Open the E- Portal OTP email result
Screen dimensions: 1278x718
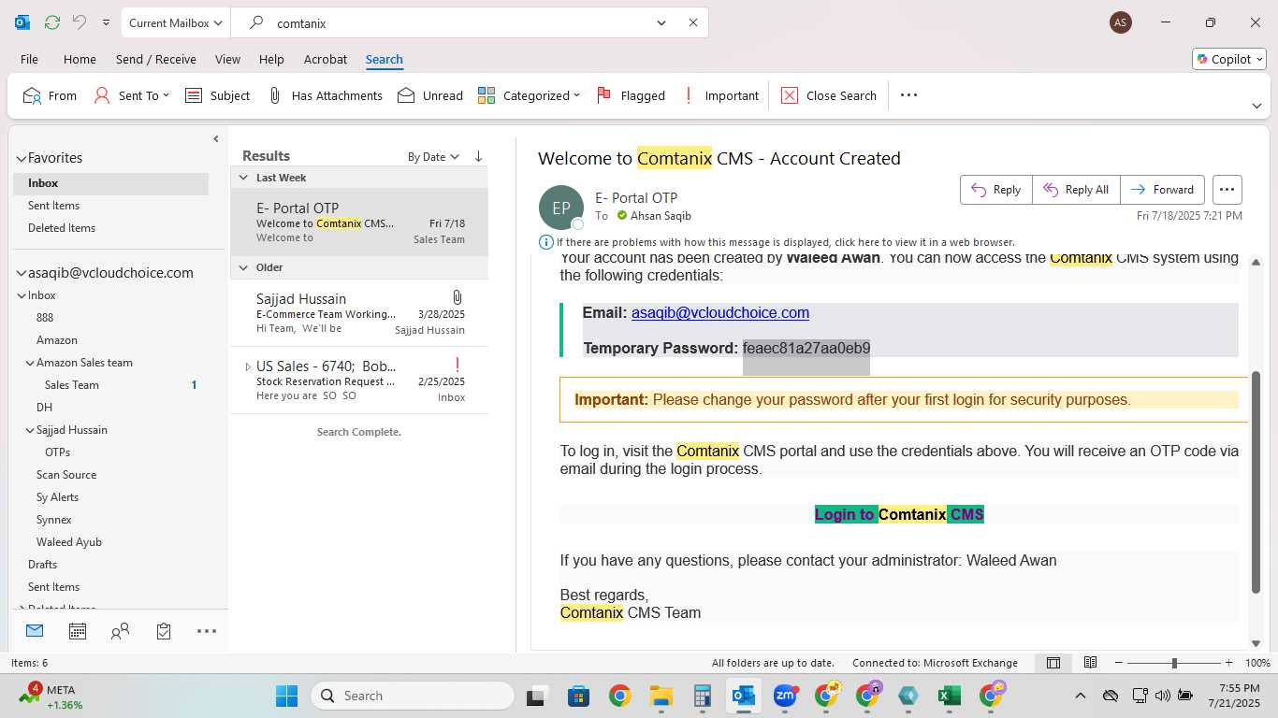pyautogui.click(x=359, y=223)
